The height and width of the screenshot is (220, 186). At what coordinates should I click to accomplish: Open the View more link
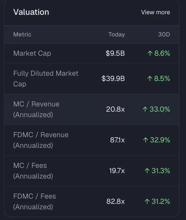pyautogui.click(x=155, y=12)
